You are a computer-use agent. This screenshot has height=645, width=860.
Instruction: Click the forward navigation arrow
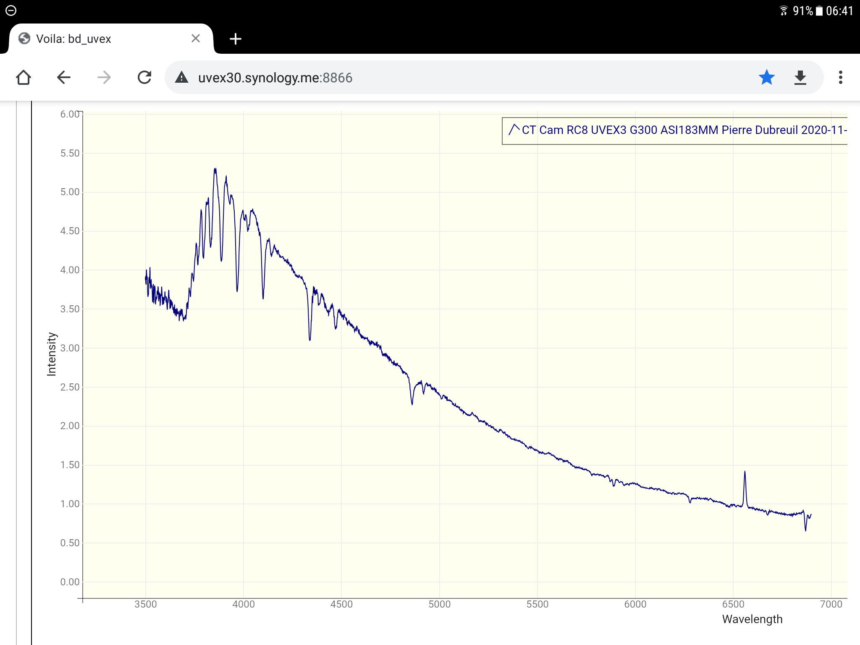click(104, 78)
